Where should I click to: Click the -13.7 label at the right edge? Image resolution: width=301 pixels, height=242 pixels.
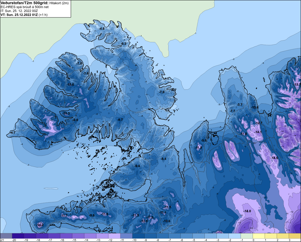297,84
